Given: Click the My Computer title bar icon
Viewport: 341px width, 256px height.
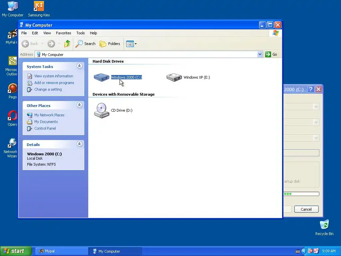Looking at the screenshot, I should [x=22, y=25].
